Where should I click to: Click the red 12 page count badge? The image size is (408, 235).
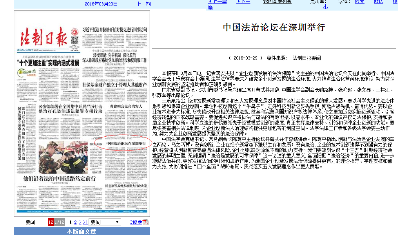pos(51,222)
